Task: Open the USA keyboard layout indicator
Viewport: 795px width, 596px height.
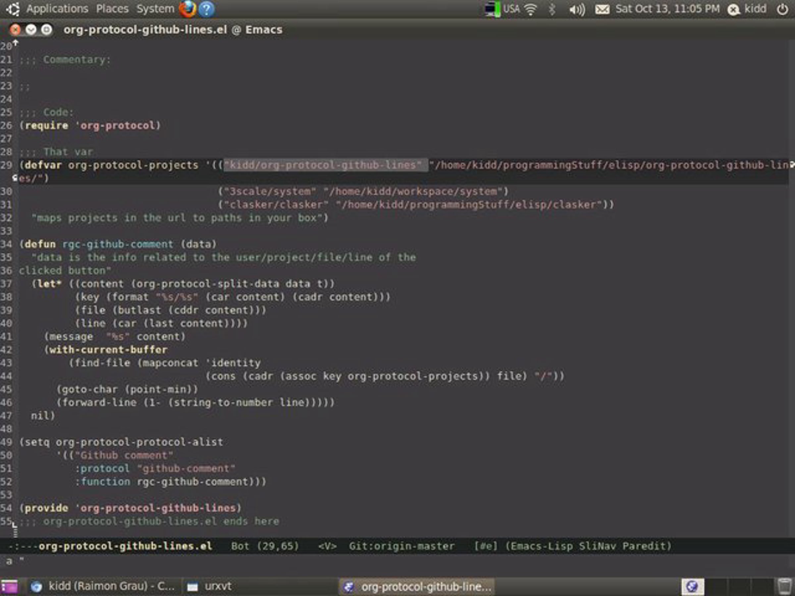Action: (511, 9)
